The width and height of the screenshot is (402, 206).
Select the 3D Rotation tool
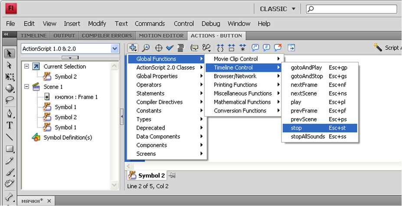click(x=10, y=88)
